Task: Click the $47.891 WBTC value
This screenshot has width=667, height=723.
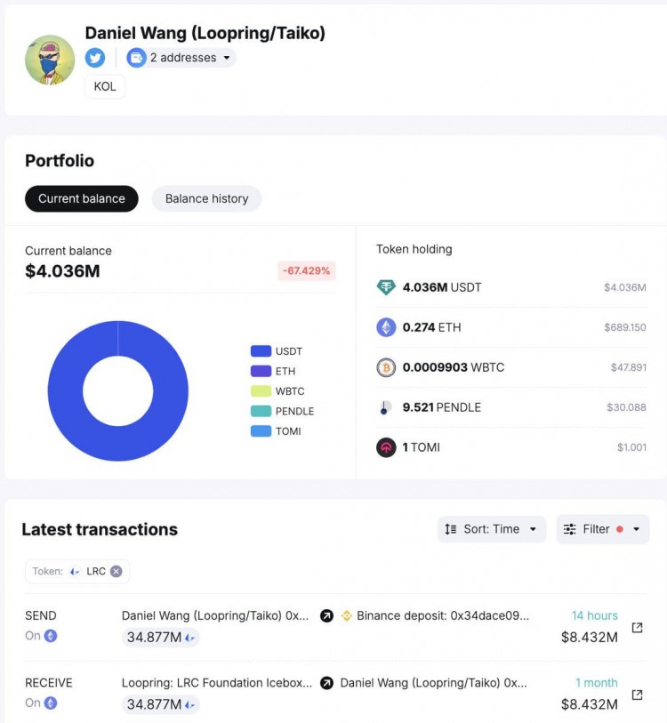Action: pyautogui.click(x=628, y=367)
